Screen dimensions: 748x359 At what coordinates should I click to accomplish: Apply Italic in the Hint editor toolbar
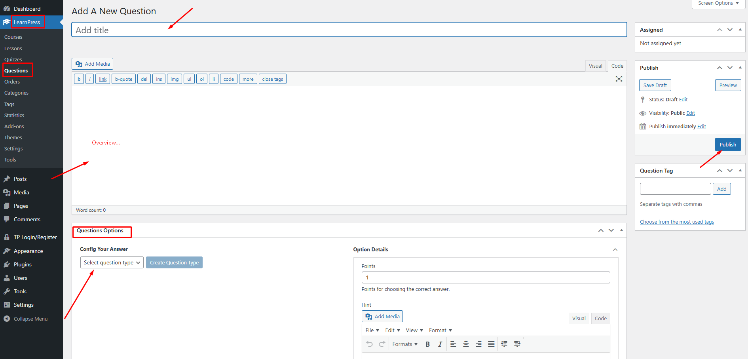click(x=440, y=344)
